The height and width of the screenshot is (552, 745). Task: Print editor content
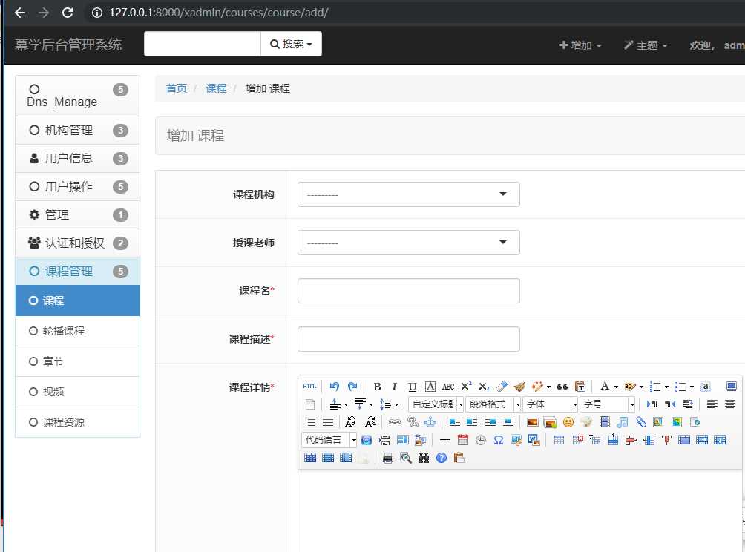(x=387, y=458)
